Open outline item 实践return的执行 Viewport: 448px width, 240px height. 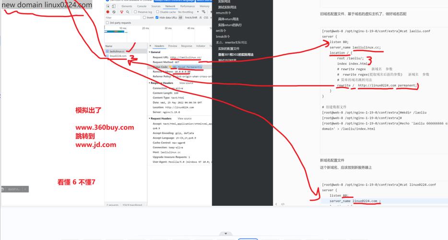coord(230,25)
